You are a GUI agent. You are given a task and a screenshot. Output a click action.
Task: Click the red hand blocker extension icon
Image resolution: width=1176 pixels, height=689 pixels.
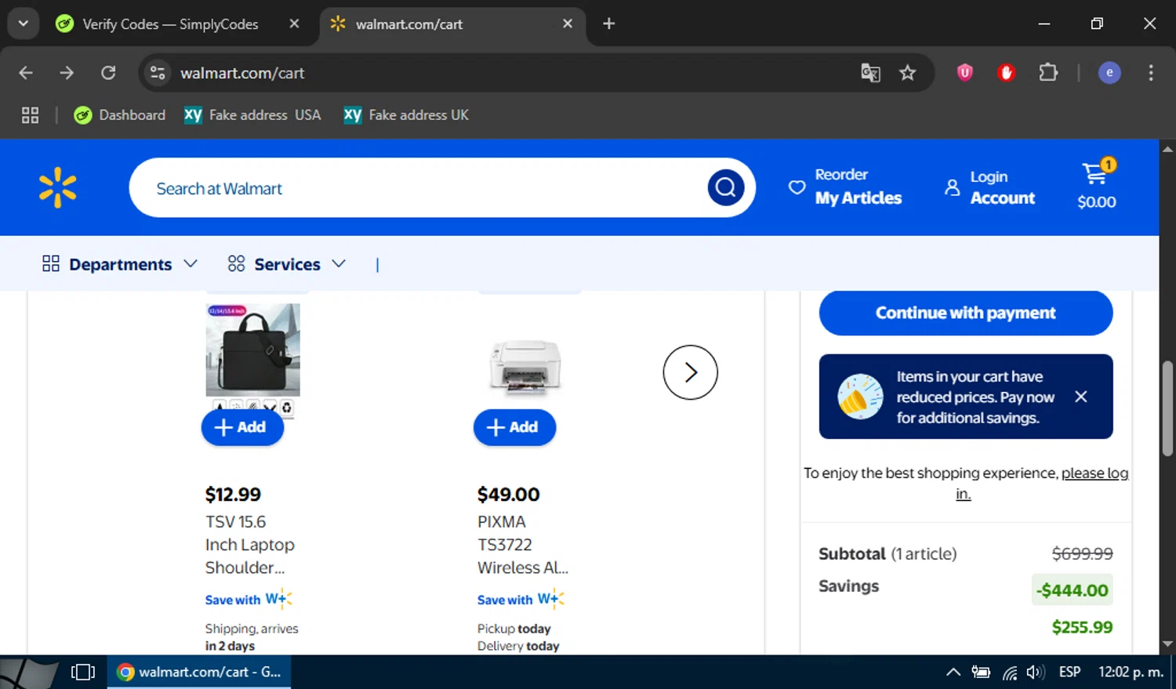click(1007, 73)
